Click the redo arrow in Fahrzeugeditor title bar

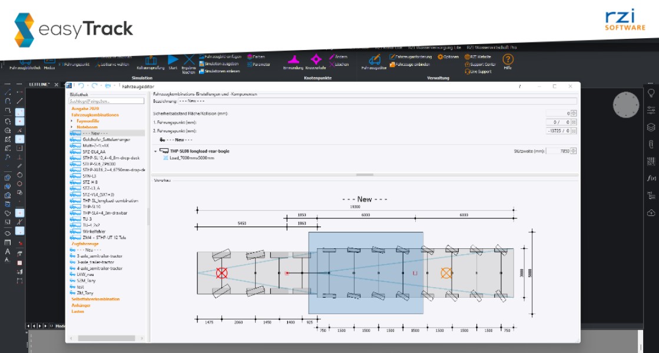tap(95, 86)
